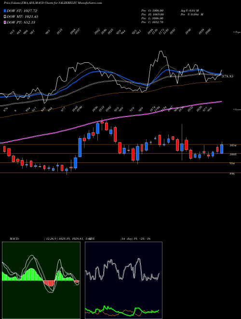Click the magenta DOW PT legend swatch
The image size is (241, 319).
5,22
